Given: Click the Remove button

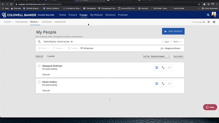Looking at the screenshot, I should point(73,48).
